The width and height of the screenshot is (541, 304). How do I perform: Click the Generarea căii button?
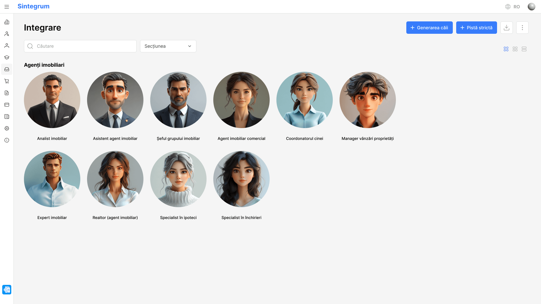(429, 28)
